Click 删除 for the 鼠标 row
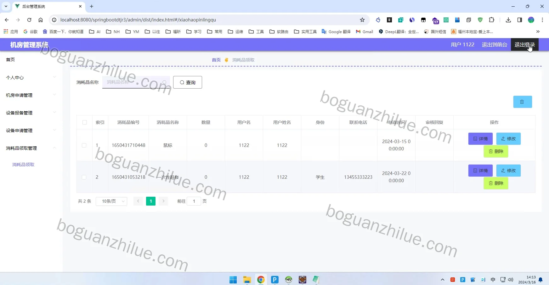The image size is (549, 285). click(496, 151)
